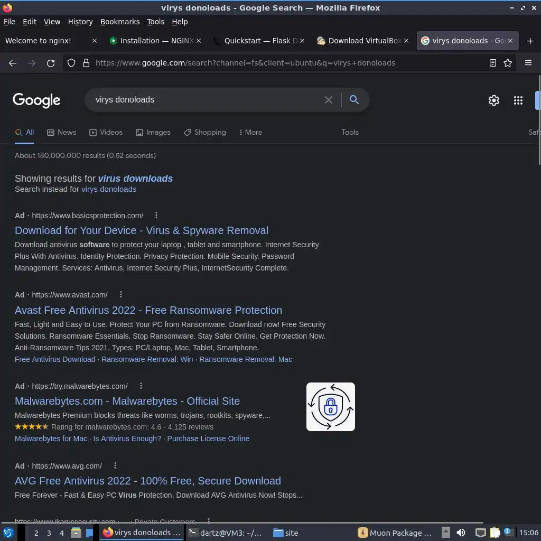Screen dimensions: 541x541
Task: Open Malwarebytes Official Site result
Action: tap(127, 401)
